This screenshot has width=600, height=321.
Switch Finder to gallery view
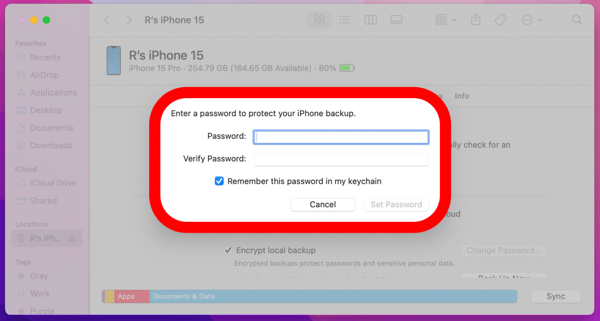point(396,20)
